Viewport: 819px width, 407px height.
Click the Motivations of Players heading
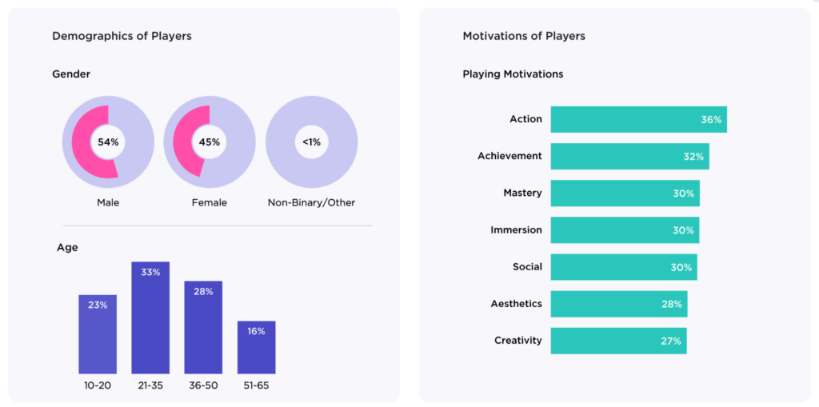[x=524, y=36]
